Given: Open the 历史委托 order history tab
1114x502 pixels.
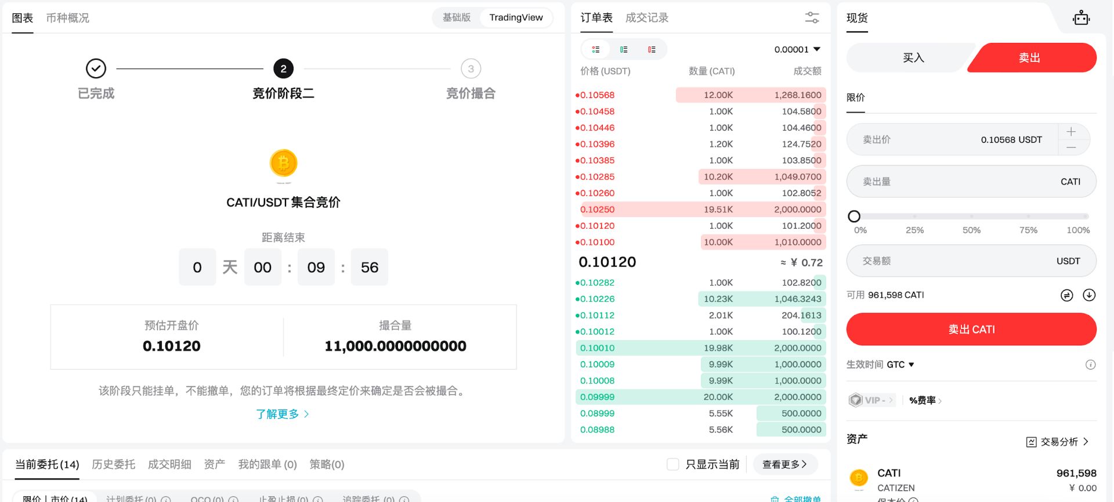Looking at the screenshot, I should pos(113,464).
